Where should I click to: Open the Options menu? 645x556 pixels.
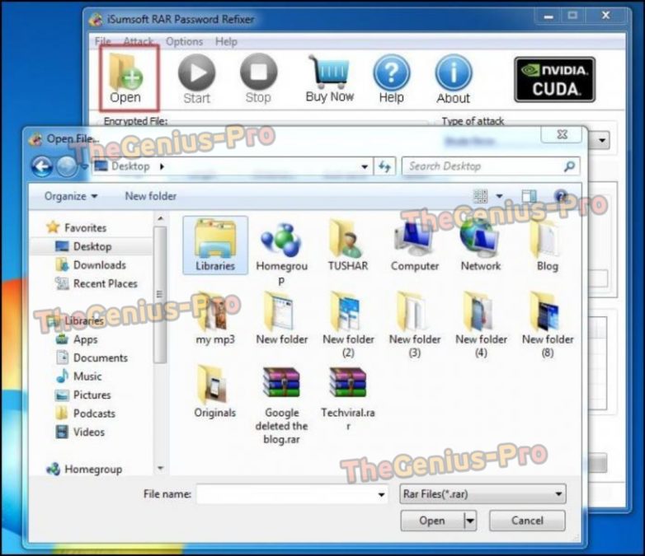[x=184, y=41]
